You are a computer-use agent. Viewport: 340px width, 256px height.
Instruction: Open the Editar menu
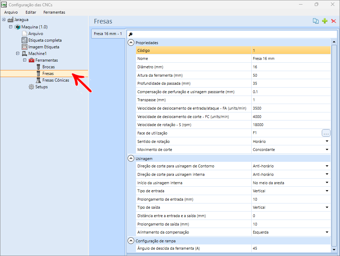pyautogui.click(x=31, y=12)
